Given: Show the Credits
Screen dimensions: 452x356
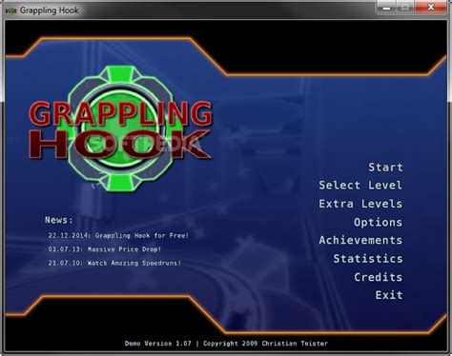Looking at the screenshot, I should point(379,277).
